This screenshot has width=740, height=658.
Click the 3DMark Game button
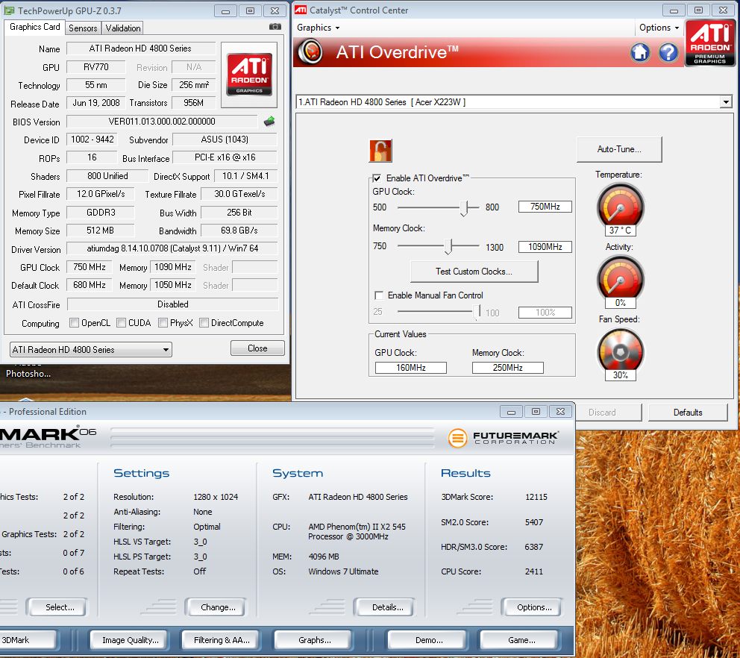(x=520, y=640)
